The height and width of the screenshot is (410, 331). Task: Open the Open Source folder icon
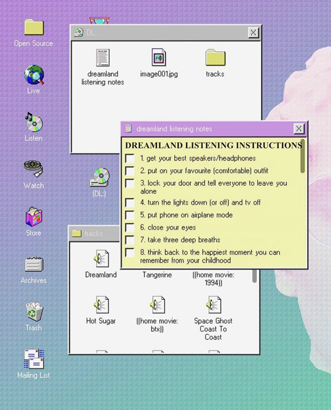(x=34, y=27)
